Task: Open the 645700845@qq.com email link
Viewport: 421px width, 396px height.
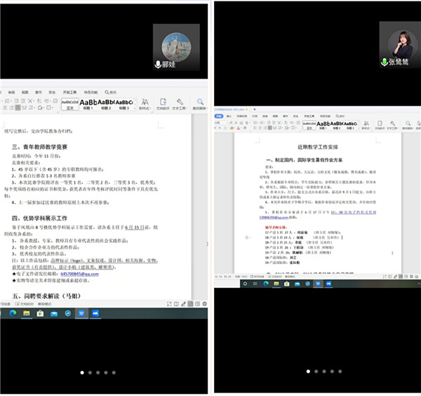Action: point(80,274)
